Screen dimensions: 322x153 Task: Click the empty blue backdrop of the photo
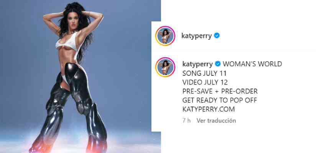(x=131, y=62)
